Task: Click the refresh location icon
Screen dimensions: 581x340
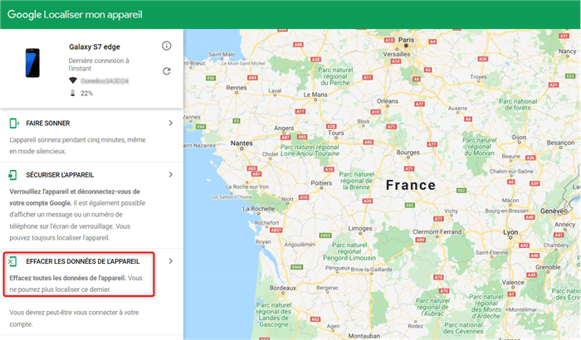Action: tap(167, 71)
